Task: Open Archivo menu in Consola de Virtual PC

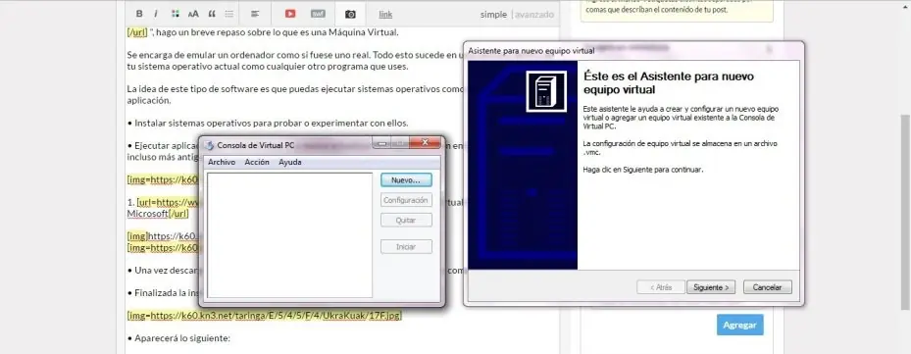Action: tap(222, 162)
